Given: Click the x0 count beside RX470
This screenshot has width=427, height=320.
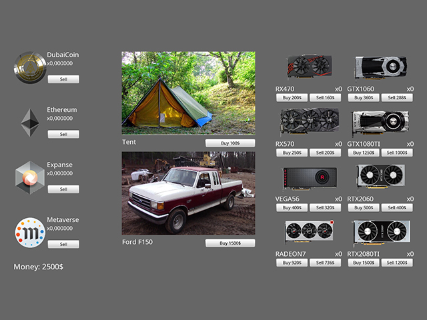Looking at the screenshot, I should 338,89.
